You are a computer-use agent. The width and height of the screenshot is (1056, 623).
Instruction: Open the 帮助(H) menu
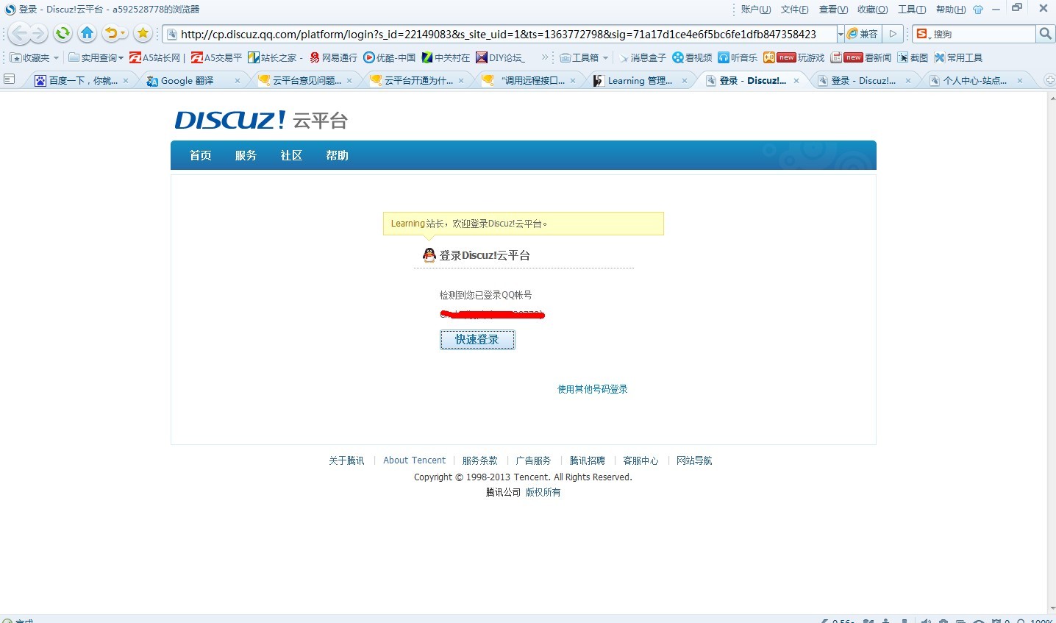click(x=950, y=10)
